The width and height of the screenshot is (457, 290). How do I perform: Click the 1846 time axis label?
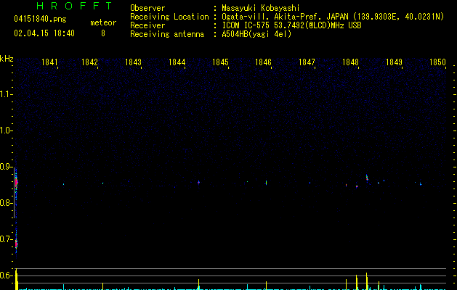(263, 62)
